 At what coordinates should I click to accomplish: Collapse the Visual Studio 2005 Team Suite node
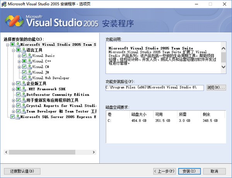(x=8, y=45)
